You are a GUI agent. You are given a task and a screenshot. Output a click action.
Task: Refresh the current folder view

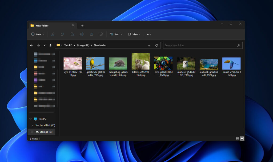tap(156, 45)
